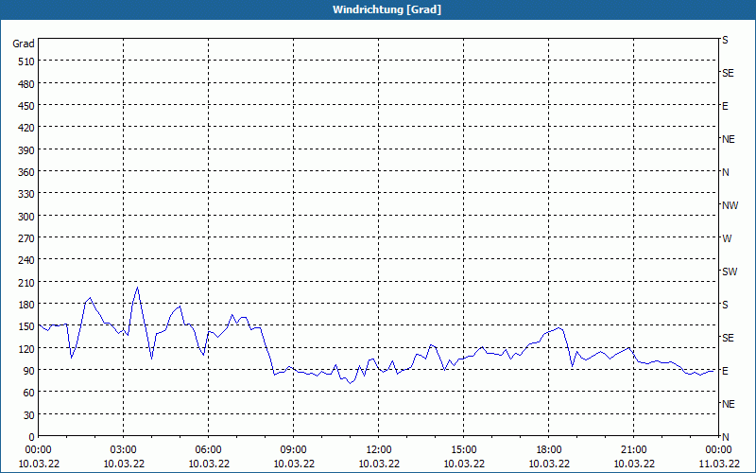This screenshot has width=756, height=473.
Task: Click the SW compass label on right axis
Action: point(729,272)
